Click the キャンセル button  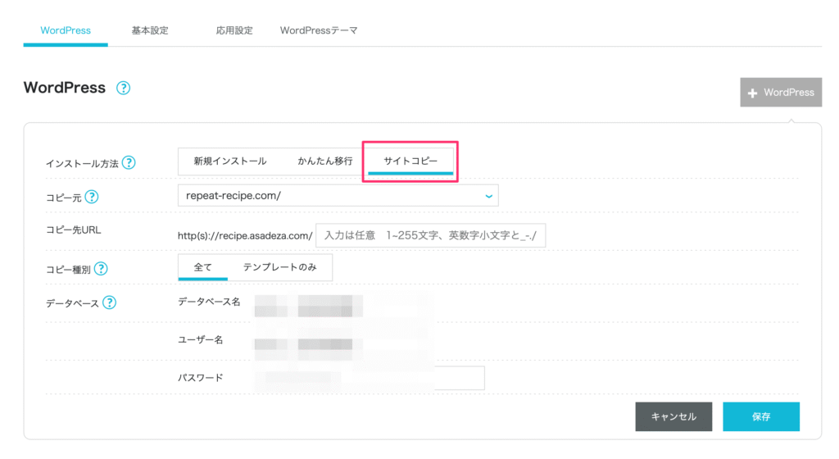coord(673,416)
